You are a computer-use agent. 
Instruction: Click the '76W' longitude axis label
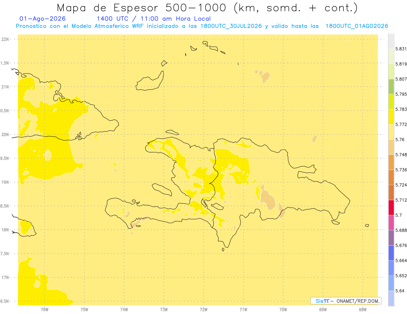point(44,309)
